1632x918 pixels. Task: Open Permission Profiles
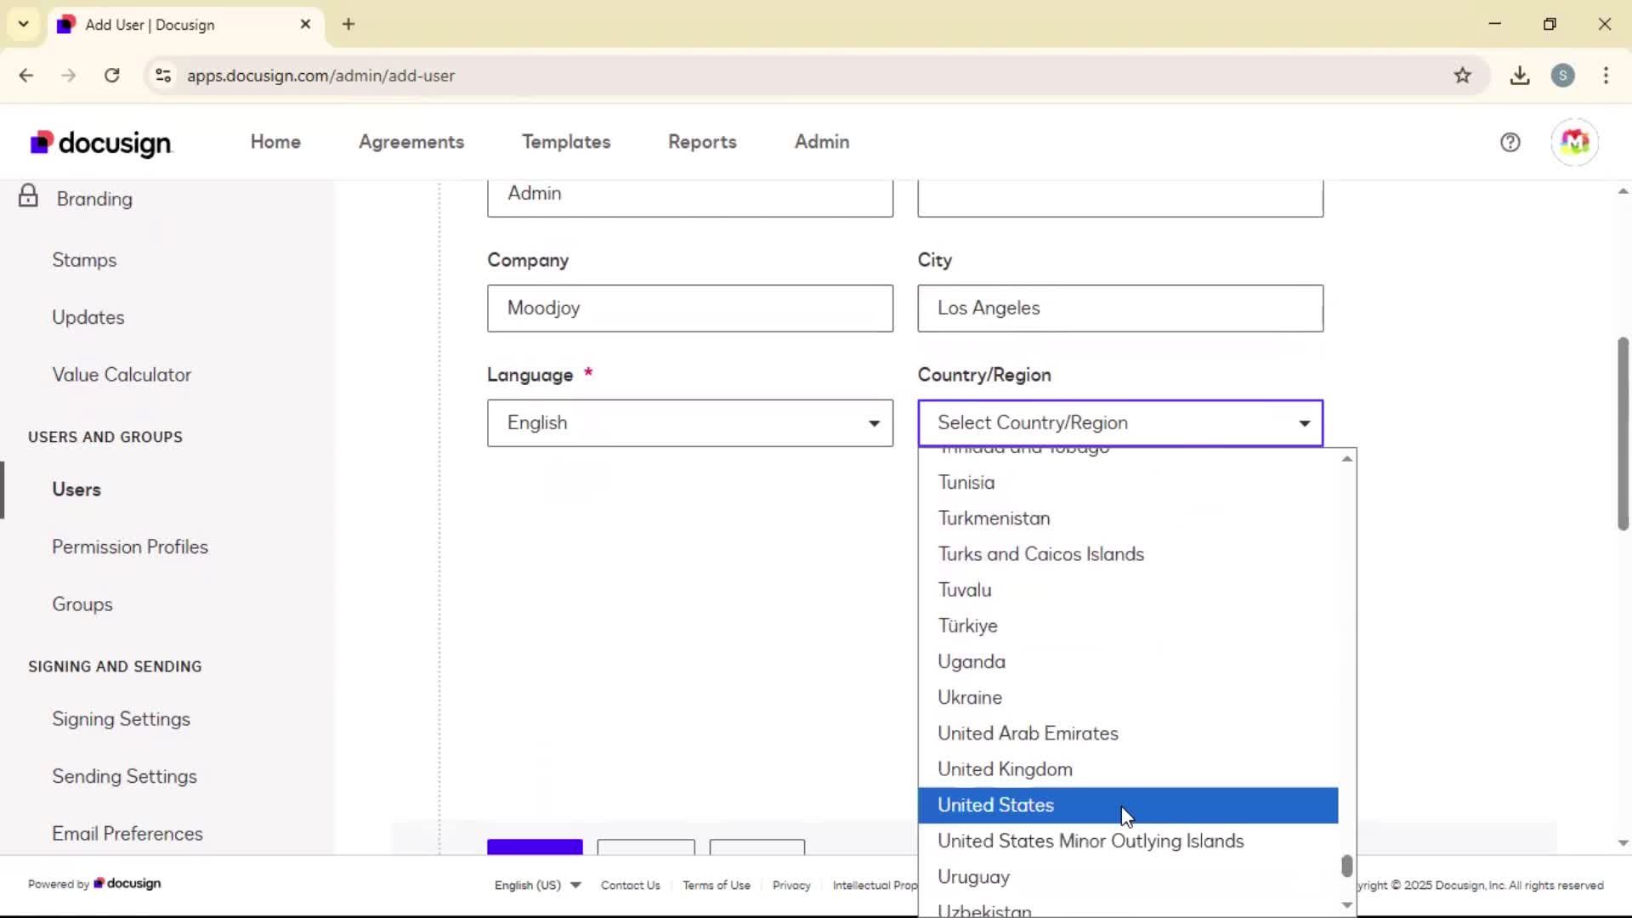click(130, 547)
